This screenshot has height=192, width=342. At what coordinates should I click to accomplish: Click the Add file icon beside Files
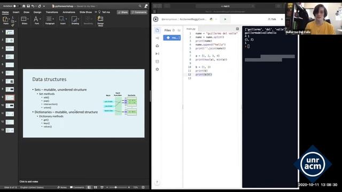174,30
